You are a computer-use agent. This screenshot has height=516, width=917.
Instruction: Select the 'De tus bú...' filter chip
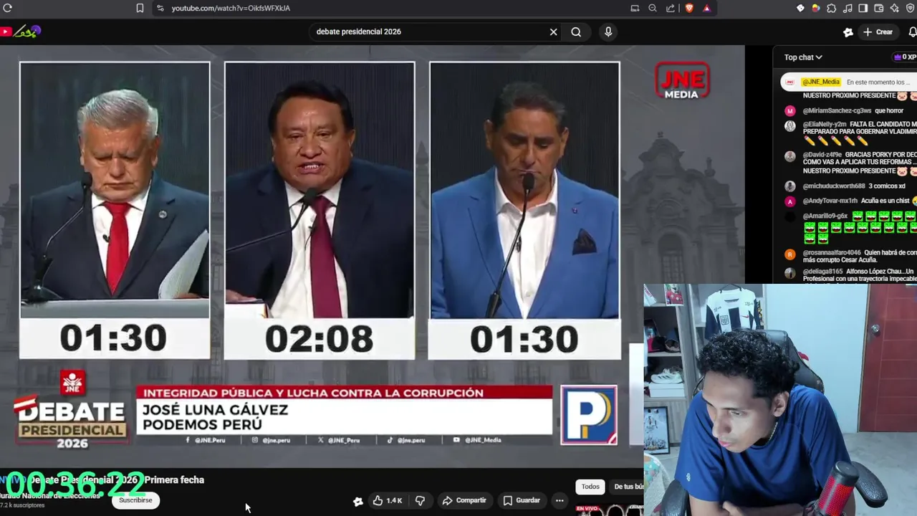click(628, 487)
